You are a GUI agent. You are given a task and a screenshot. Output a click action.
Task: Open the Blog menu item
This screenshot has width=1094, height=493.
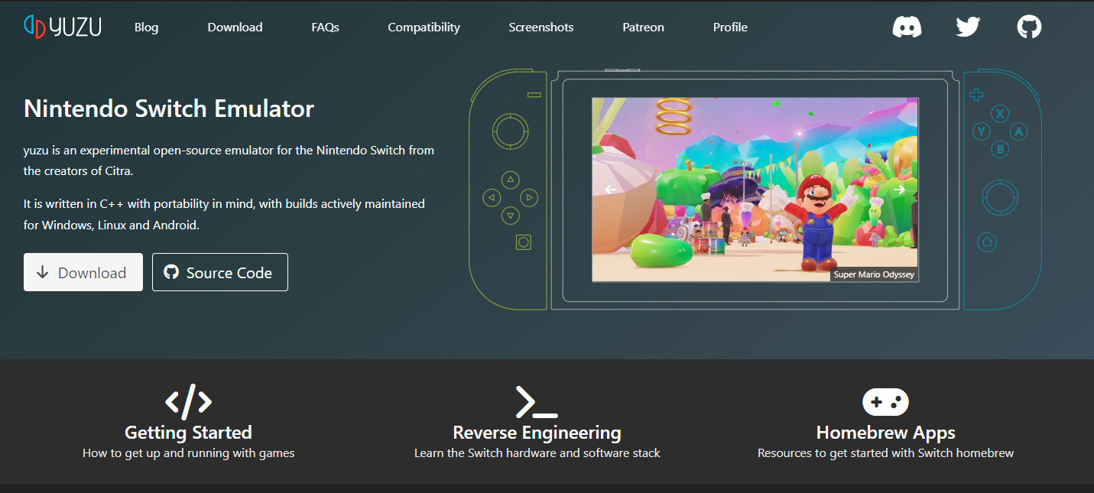pyautogui.click(x=146, y=27)
